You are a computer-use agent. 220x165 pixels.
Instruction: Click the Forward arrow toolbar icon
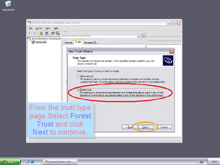35,33
